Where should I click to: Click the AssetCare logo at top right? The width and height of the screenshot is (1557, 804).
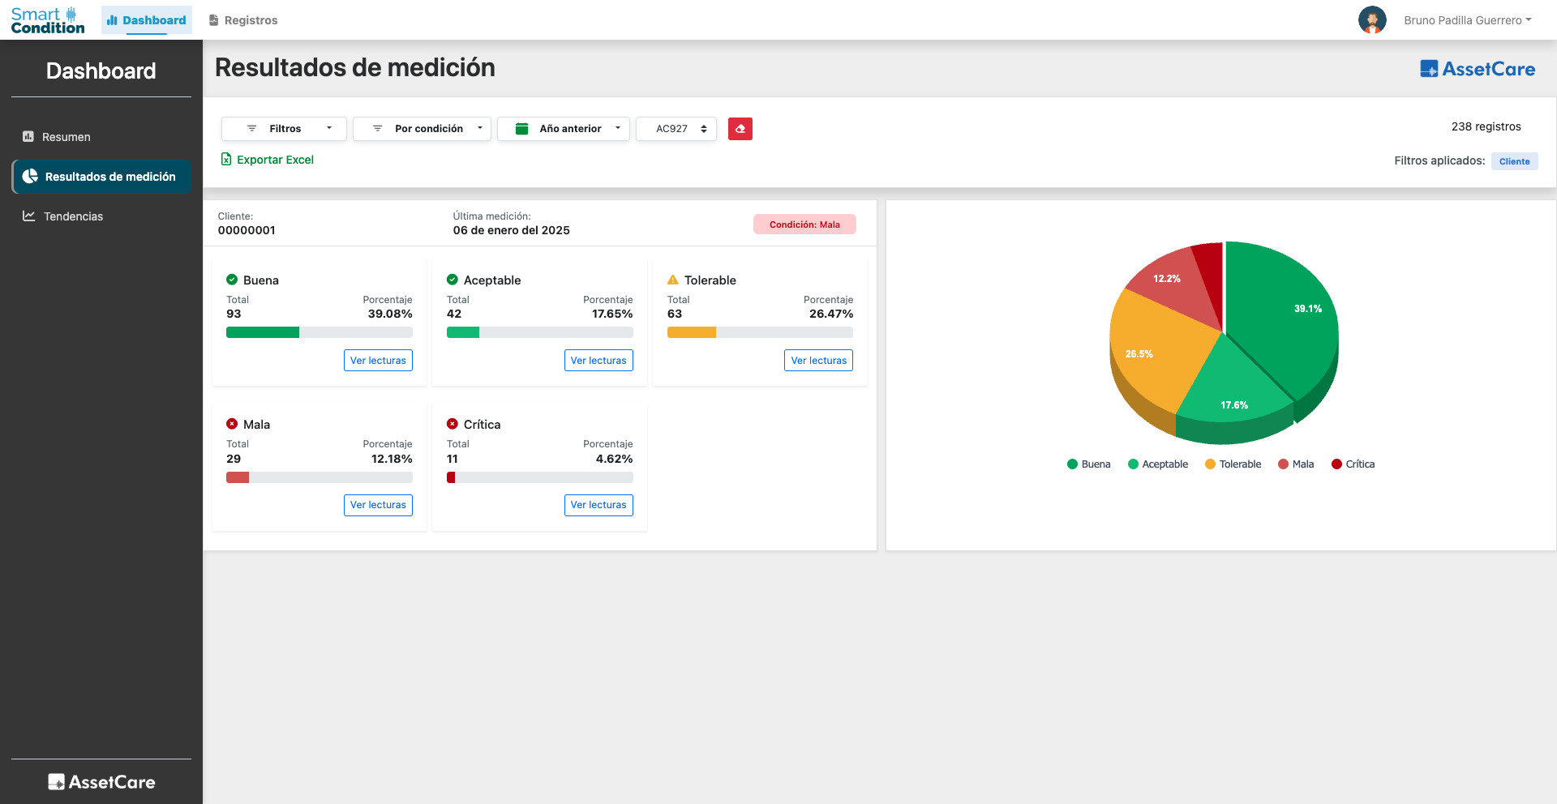tap(1478, 69)
